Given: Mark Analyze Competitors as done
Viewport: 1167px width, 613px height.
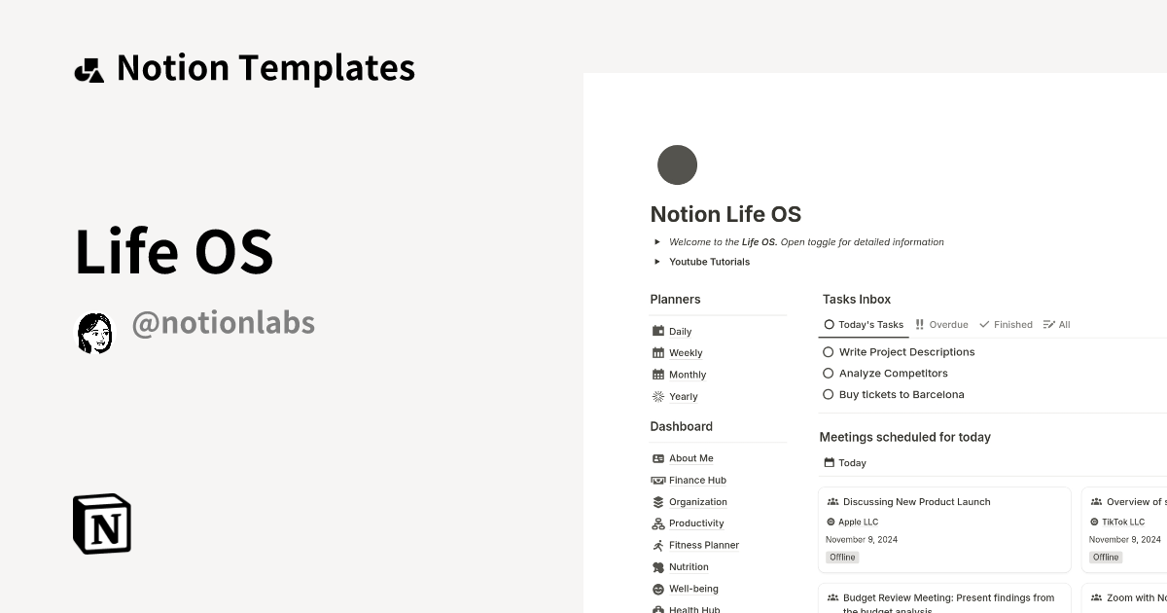Looking at the screenshot, I should (x=828, y=373).
